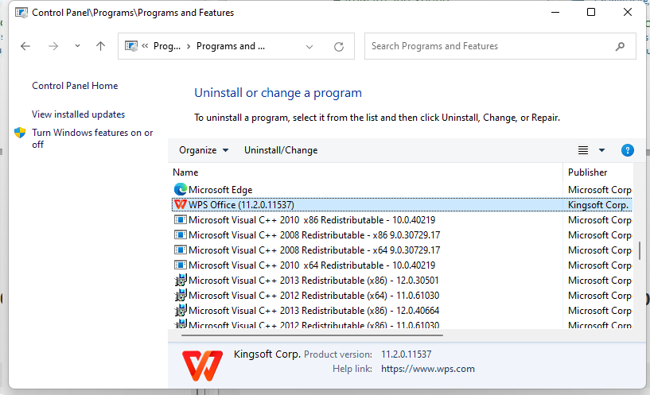Click the vertical scrollbar thumb
This screenshot has height=395, width=650.
click(639, 251)
